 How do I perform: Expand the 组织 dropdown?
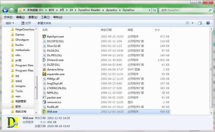[10, 23]
